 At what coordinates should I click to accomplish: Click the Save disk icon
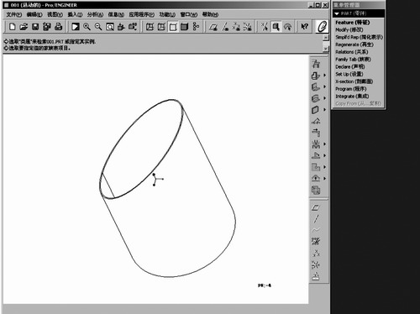35,27
